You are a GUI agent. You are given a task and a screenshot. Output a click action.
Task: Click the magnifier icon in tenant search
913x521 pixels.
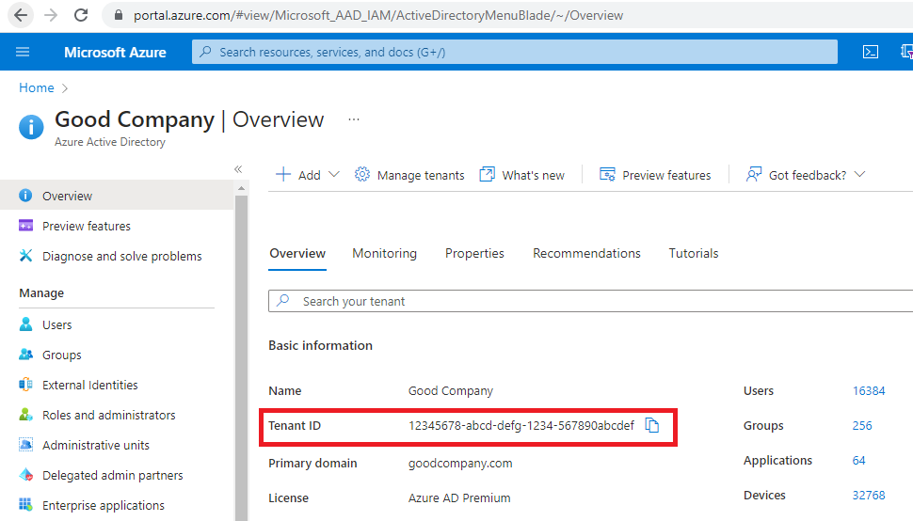(283, 301)
